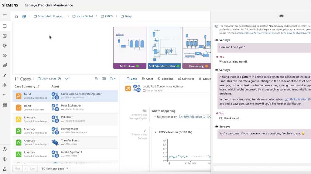Open the settings gear in sidebar

tap(5, 159)
